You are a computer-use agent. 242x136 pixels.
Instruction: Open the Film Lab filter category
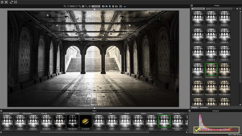pos(44,113)
